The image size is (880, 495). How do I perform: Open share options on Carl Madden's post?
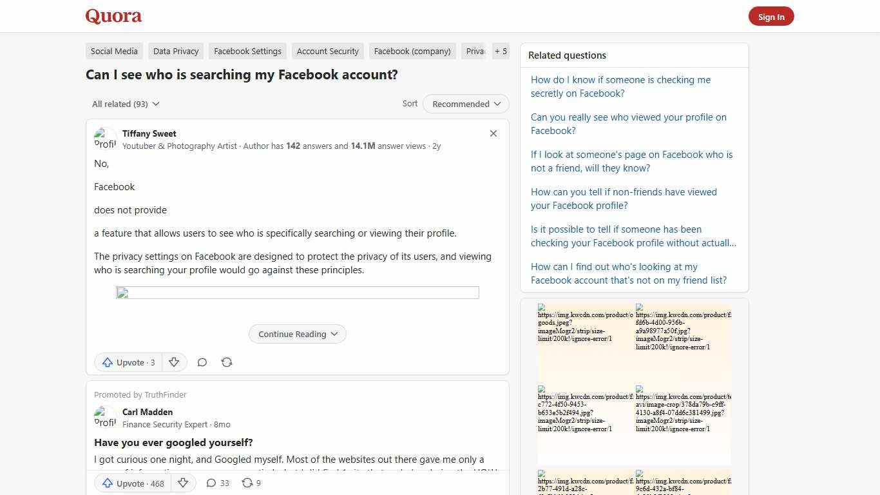point(251,483)
